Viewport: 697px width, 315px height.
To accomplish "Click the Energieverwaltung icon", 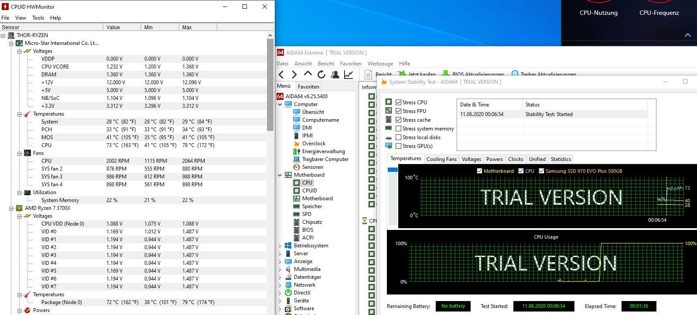I will click(x=297, y=151).
